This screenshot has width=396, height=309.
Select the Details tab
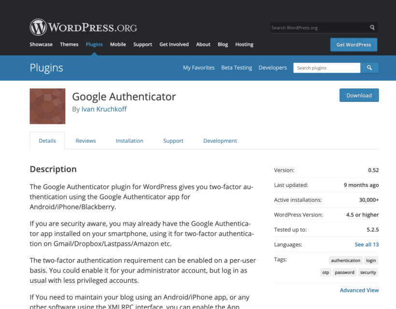[x=47, y=140]
